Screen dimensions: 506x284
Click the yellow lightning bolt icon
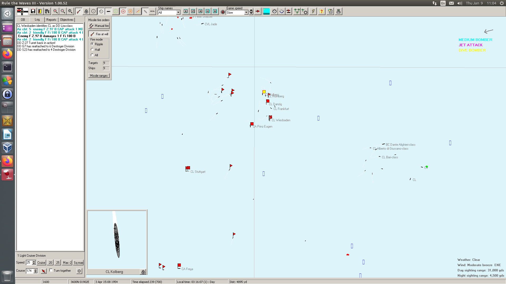[x=313, y=11]
